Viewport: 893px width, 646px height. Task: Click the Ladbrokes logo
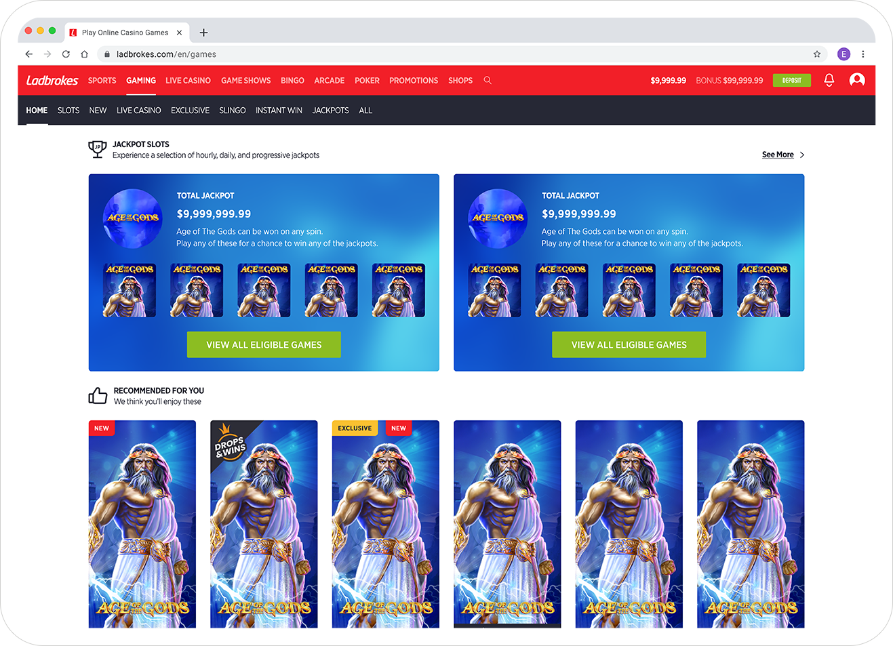(x=52, y=81)
